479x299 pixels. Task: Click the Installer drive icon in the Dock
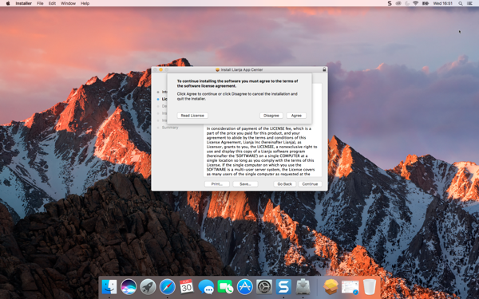[303, 287]
